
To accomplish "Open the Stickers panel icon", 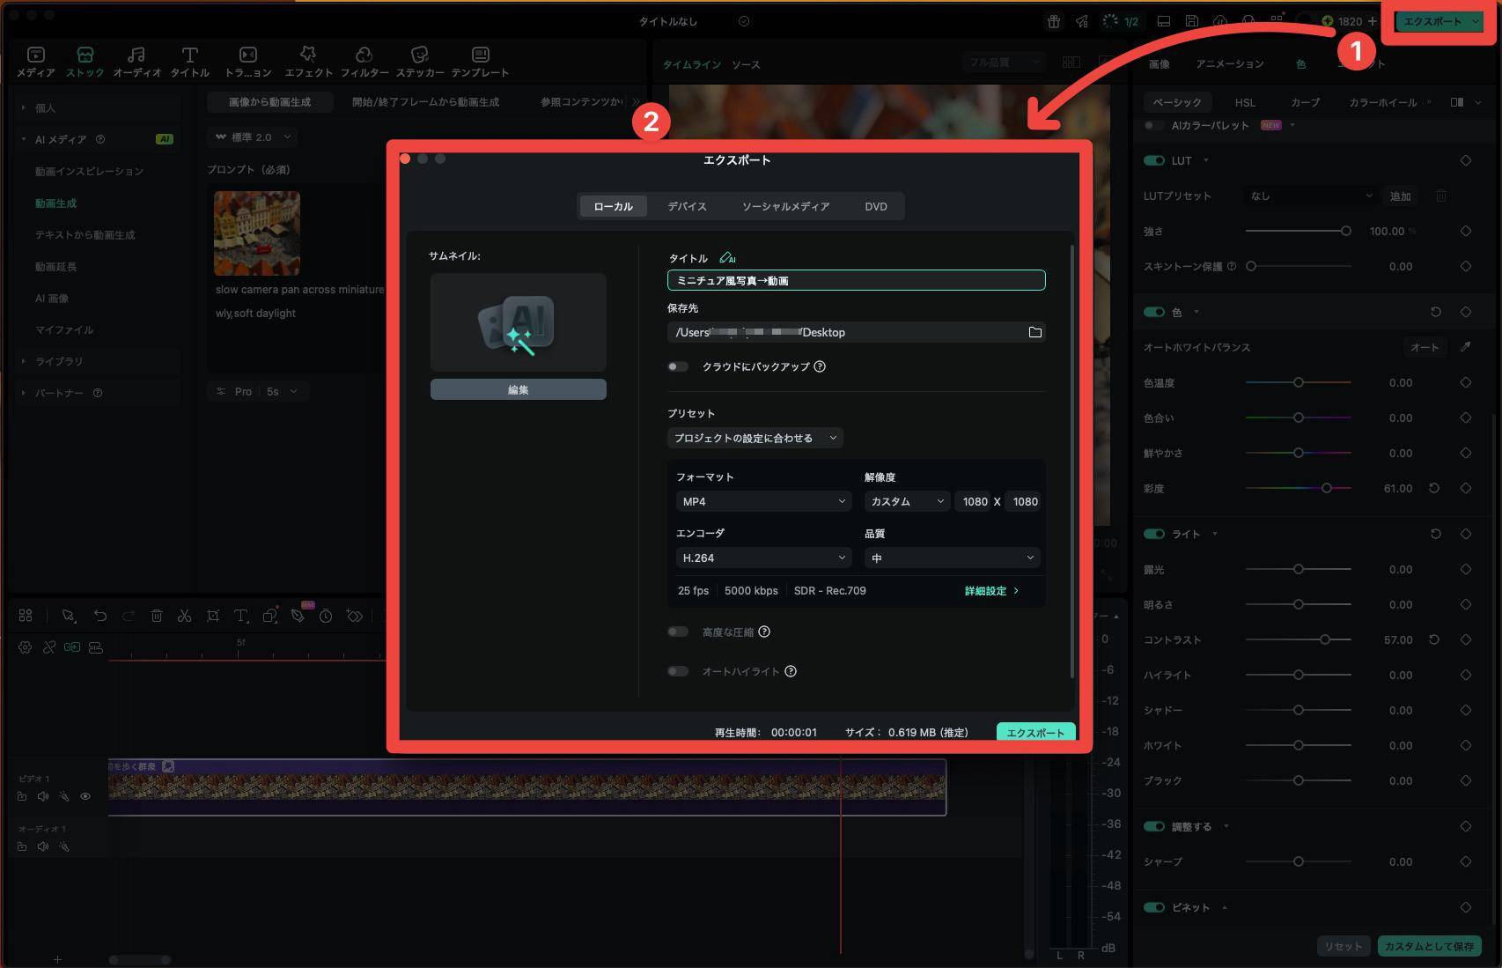I will pyautogui.click(x=420, y=62).
